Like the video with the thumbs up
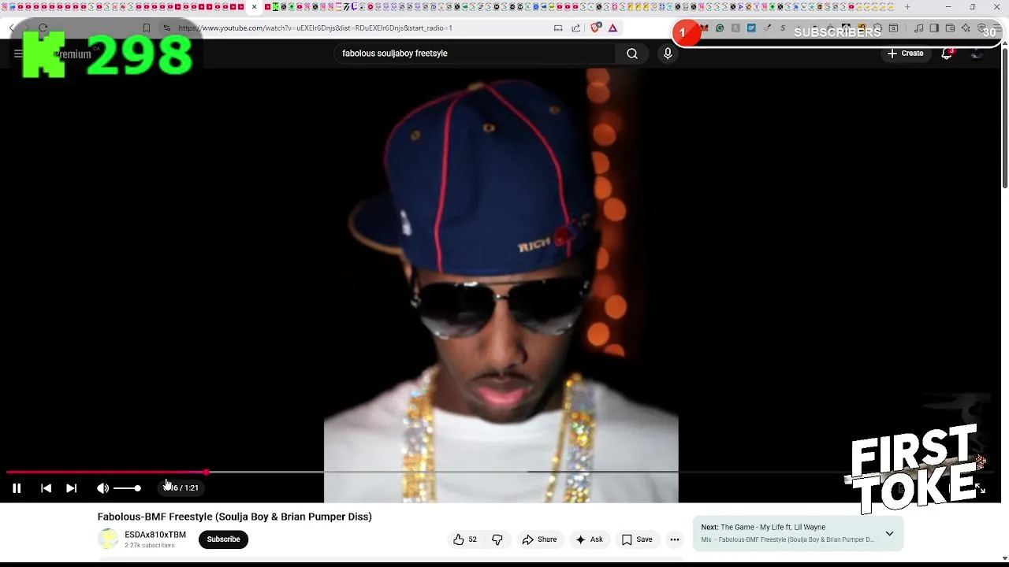 (465, 539)
